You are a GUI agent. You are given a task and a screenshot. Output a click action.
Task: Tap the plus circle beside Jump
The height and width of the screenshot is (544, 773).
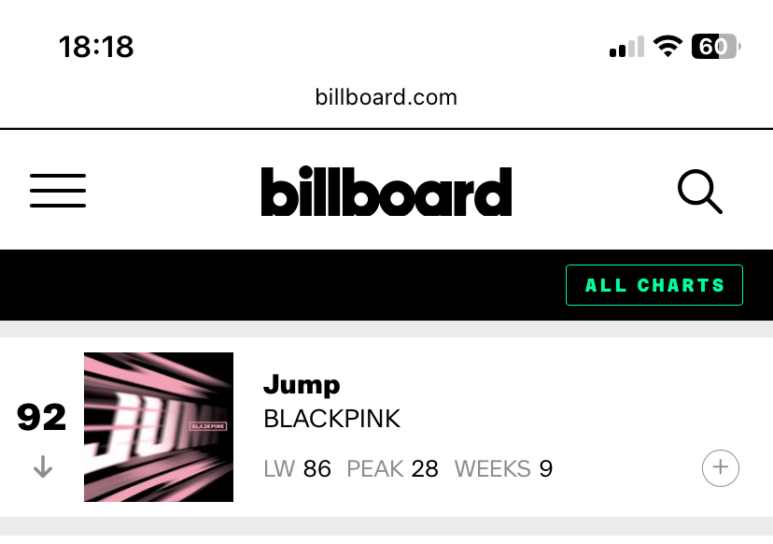[720, 468]
